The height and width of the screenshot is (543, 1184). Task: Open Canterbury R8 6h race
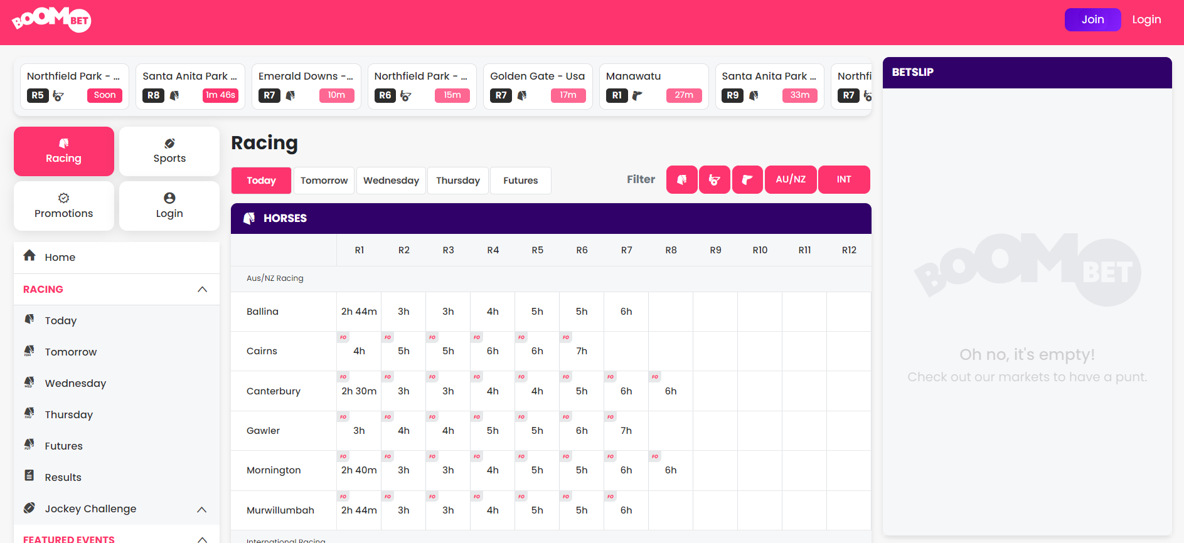point(671,391)
